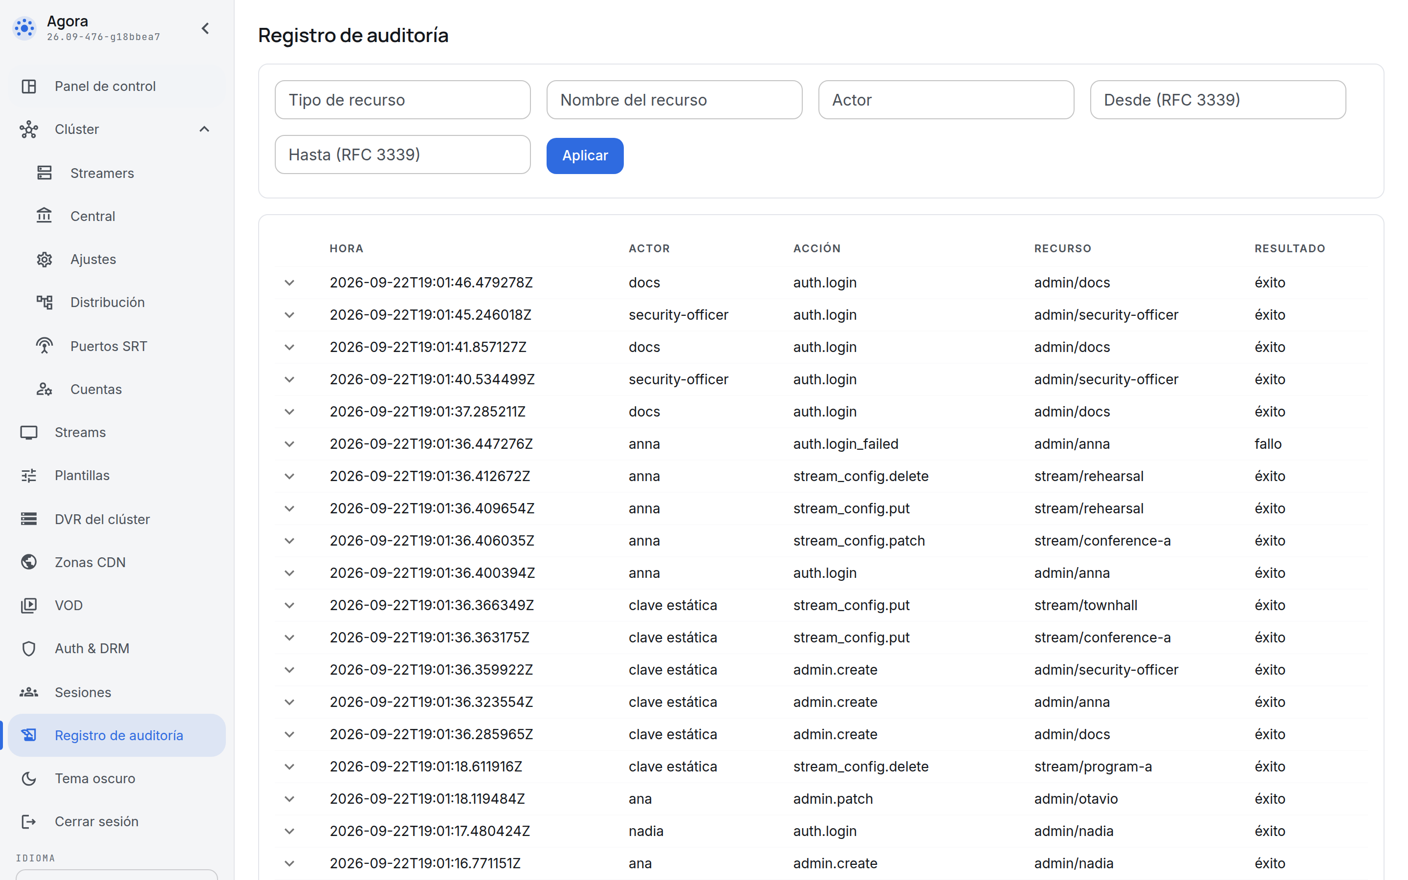1408x880 pixels.
Task: Click the Sesiones people icon
Action: click(x=28, y=692)
